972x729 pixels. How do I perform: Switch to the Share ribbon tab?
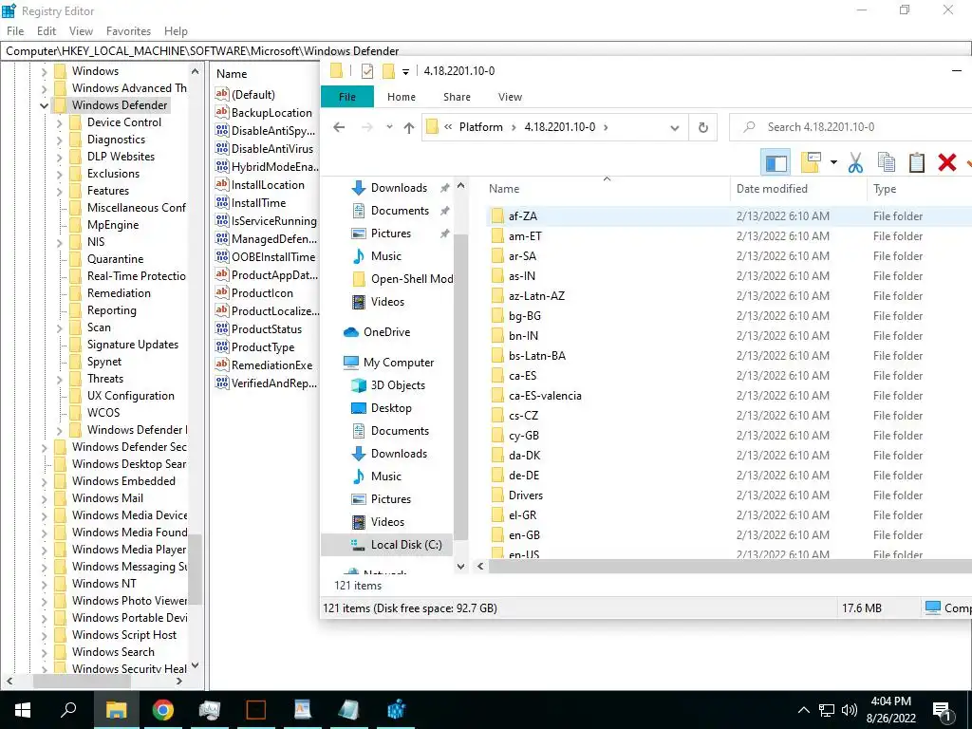click(457, 97)
